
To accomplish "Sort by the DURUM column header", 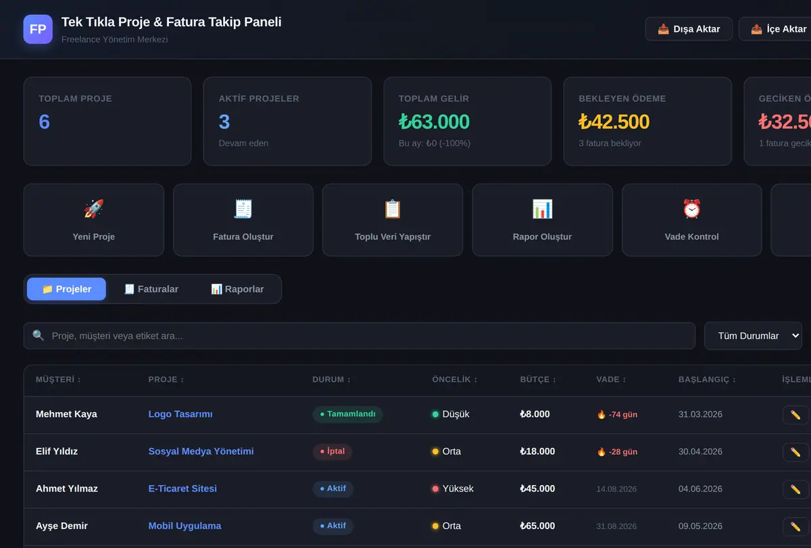I will click(332, 380).
